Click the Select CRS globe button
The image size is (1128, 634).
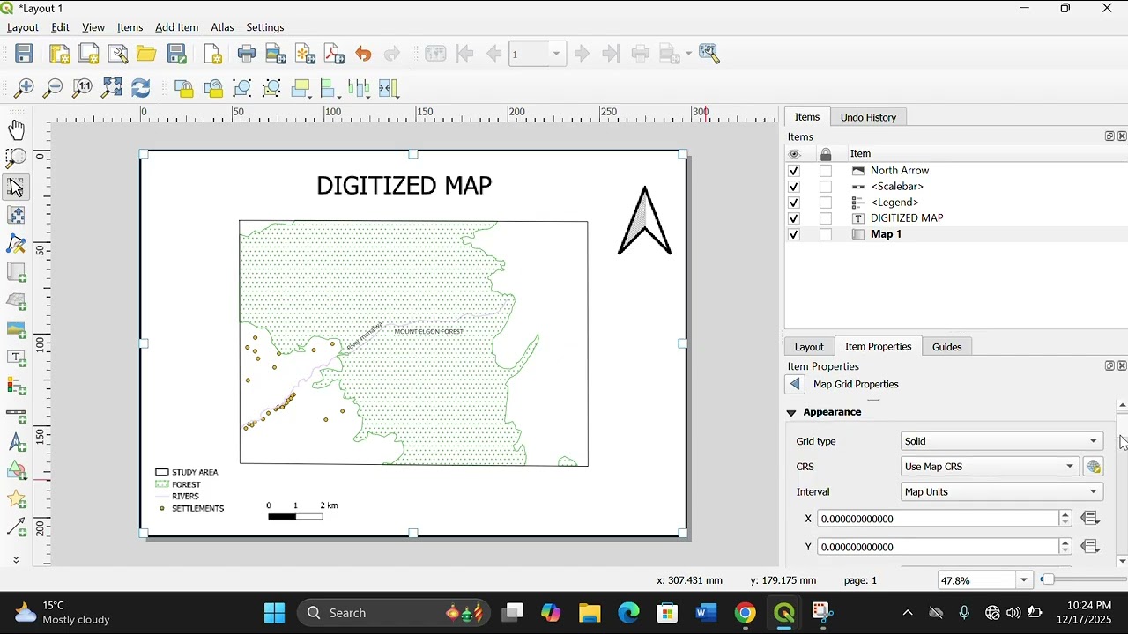point(1094,467)
